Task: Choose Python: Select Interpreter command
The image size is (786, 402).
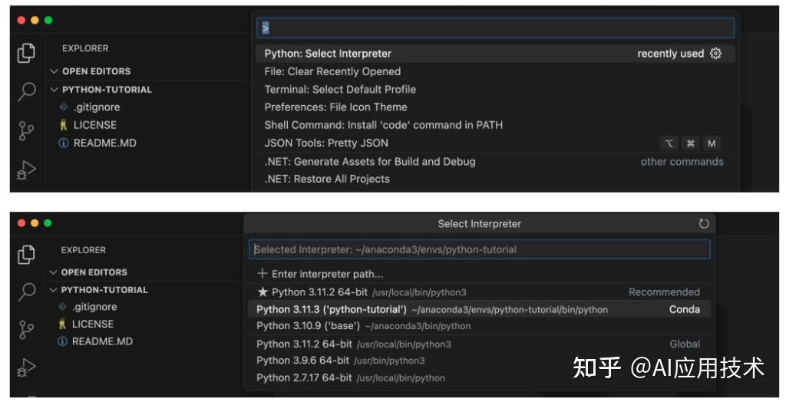Action: [x=328, y=54]
